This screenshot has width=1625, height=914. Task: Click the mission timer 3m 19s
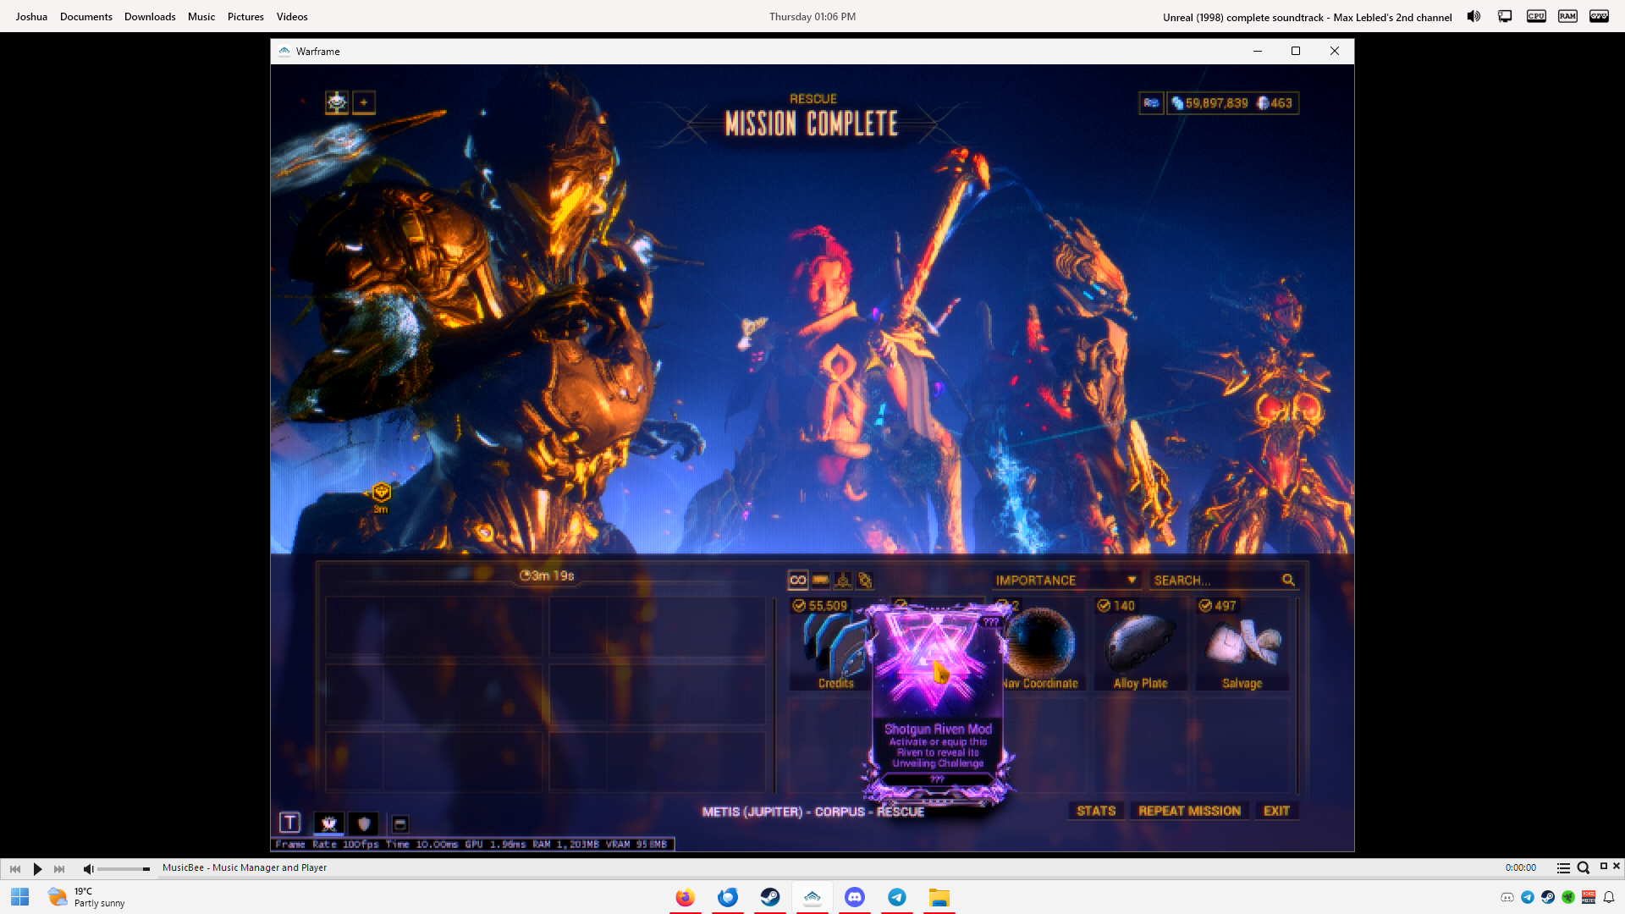pyautogui.click(x=547, y=575)
